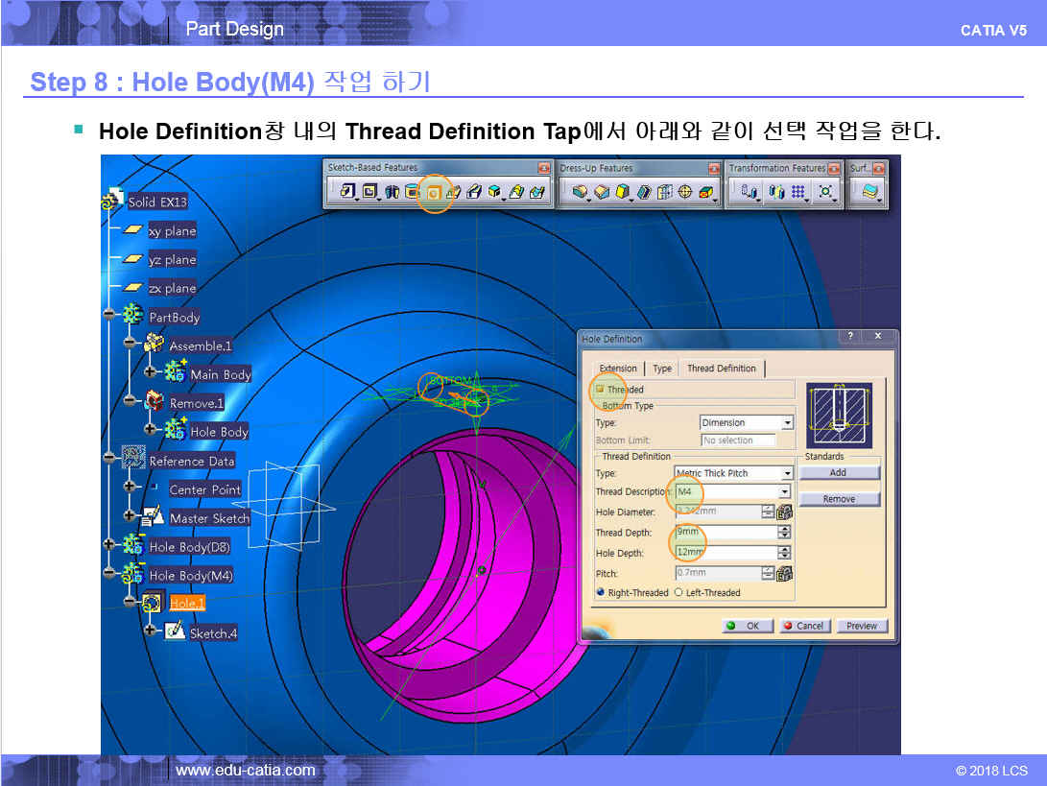Select the Slot tool icon

click(x=473, y=192)
